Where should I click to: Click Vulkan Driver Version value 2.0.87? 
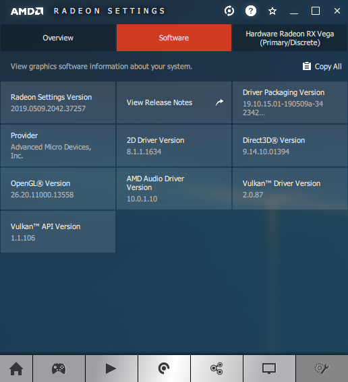[253, 195]
